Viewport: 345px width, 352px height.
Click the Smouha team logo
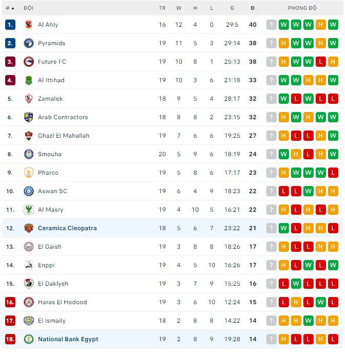coord(29,154)
